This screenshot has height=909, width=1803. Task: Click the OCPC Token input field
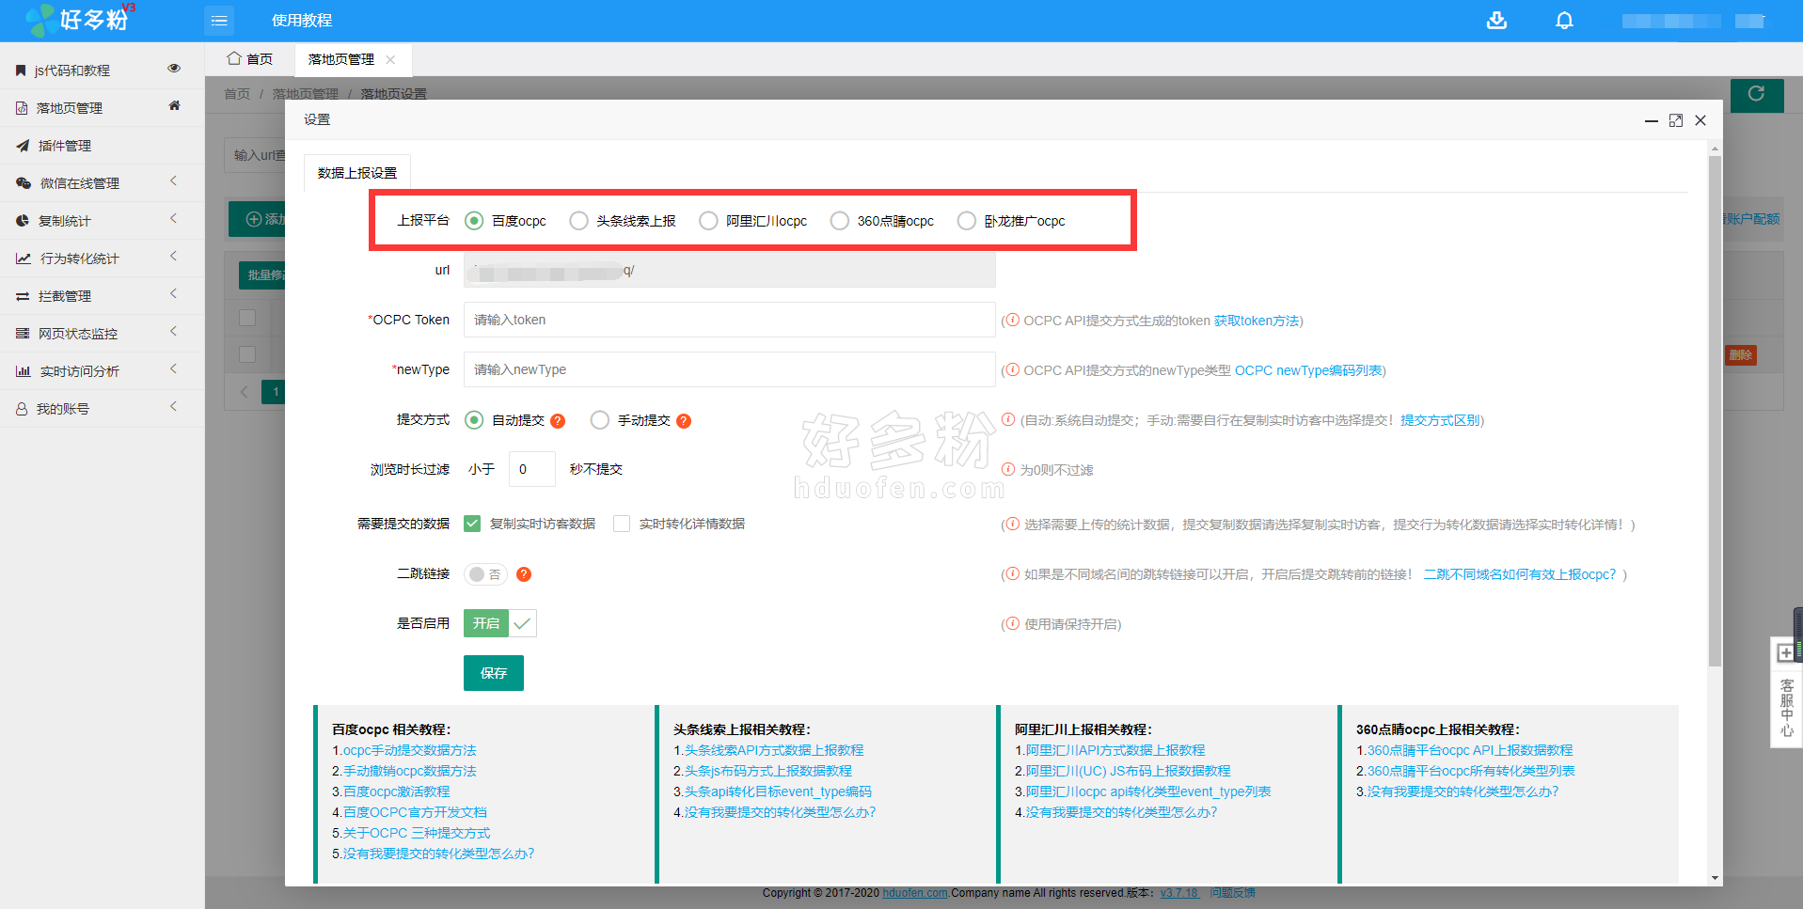click(x=729, y=320)
